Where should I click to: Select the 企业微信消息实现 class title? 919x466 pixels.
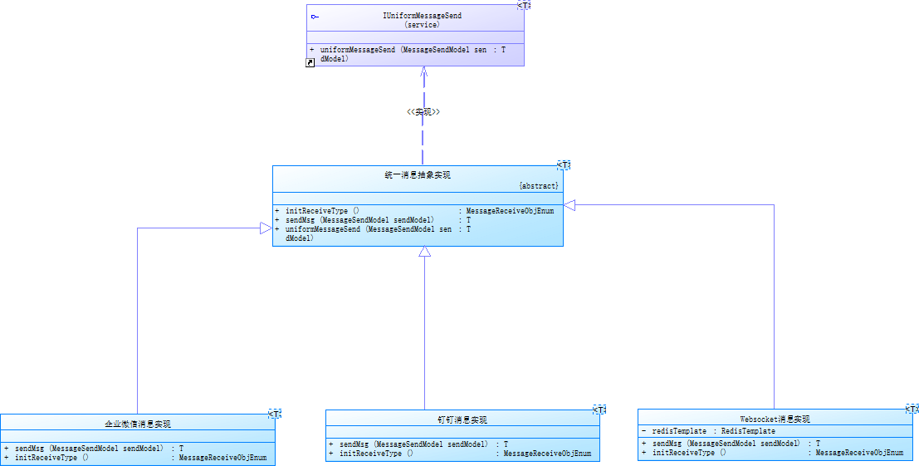tap(137, 424)
